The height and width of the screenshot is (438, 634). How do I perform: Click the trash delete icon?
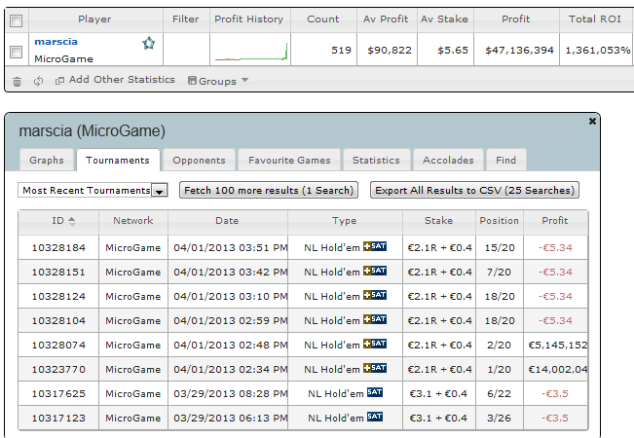click(x=17, y=81)
